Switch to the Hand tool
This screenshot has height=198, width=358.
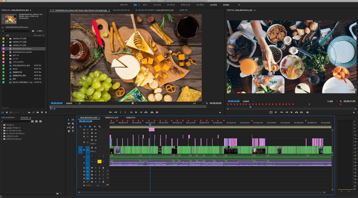point(69,131)
